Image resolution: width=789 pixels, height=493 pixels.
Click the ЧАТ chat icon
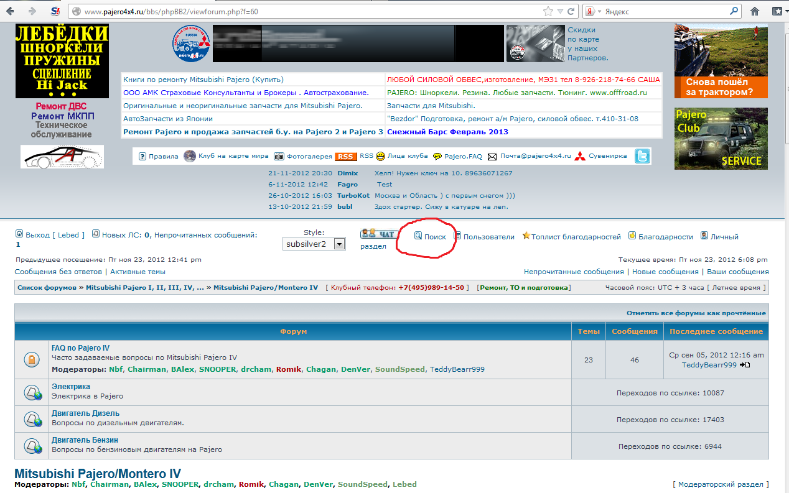[378, 234]
